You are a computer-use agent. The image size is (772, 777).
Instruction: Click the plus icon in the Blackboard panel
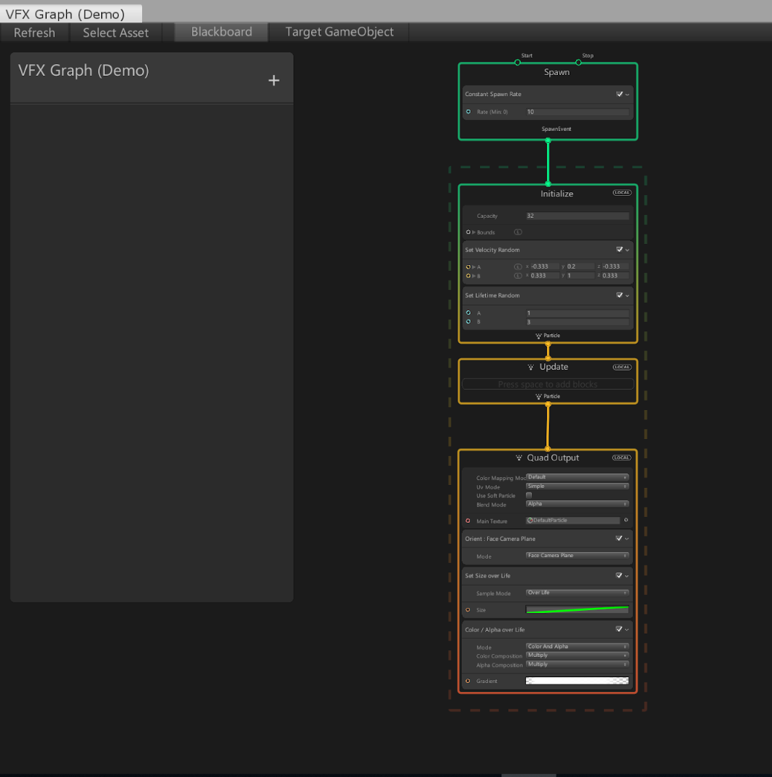(x=274, y=81)
